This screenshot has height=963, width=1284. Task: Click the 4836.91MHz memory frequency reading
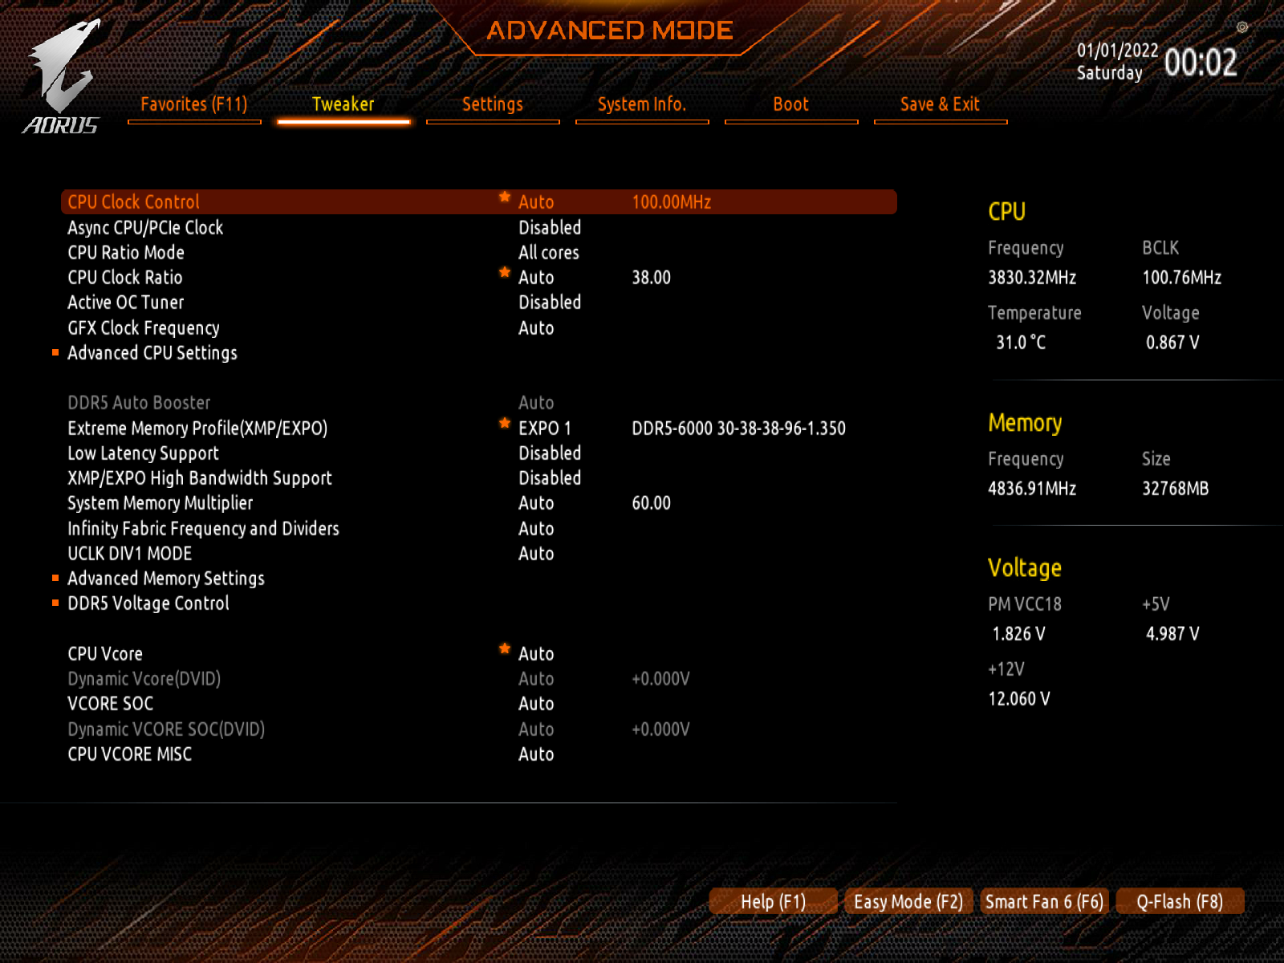tap(1033, 489)
